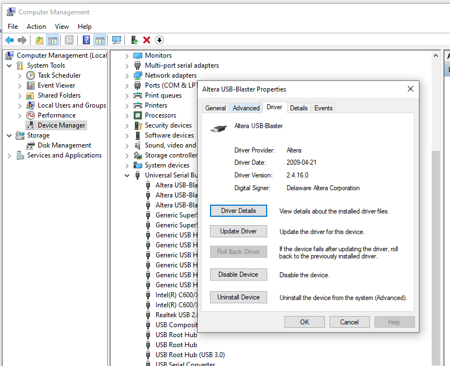Click the device list scrollbar up arrow

436,55
